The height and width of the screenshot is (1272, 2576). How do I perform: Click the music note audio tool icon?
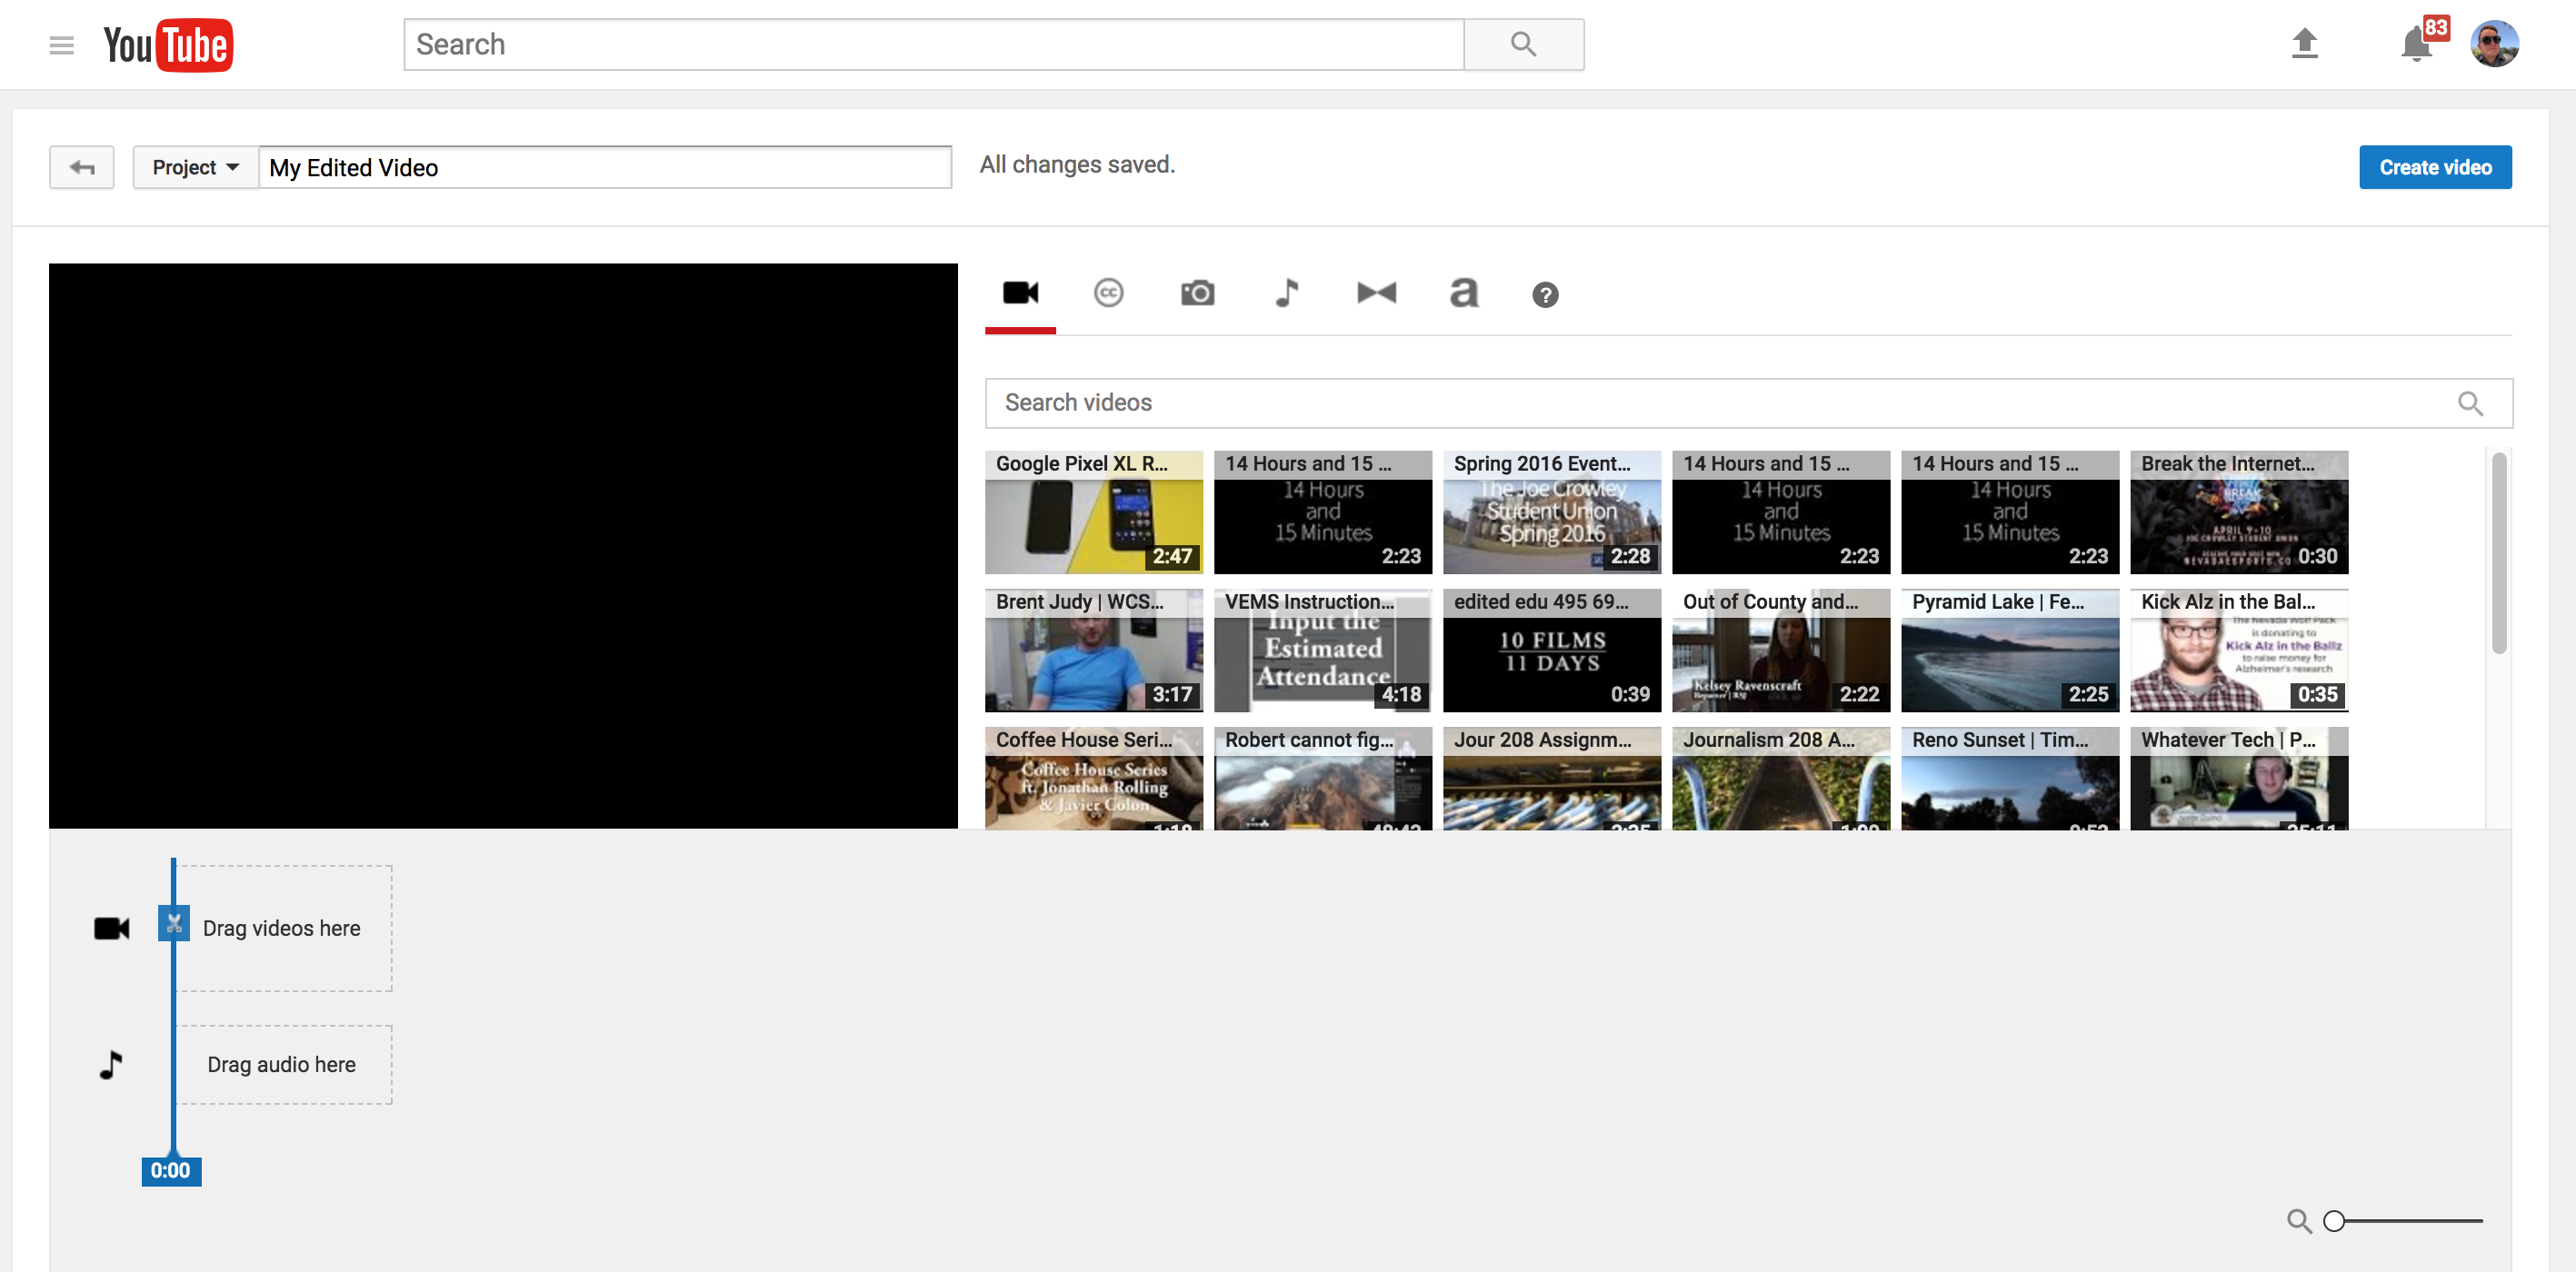tap(1286, 293)
